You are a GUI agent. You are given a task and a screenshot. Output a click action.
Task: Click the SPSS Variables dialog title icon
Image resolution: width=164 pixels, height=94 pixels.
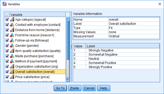click(4, 4)
